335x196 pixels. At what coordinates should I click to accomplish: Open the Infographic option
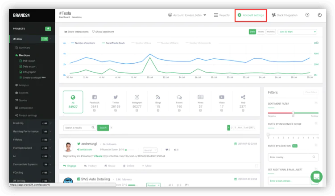point(28,72)
